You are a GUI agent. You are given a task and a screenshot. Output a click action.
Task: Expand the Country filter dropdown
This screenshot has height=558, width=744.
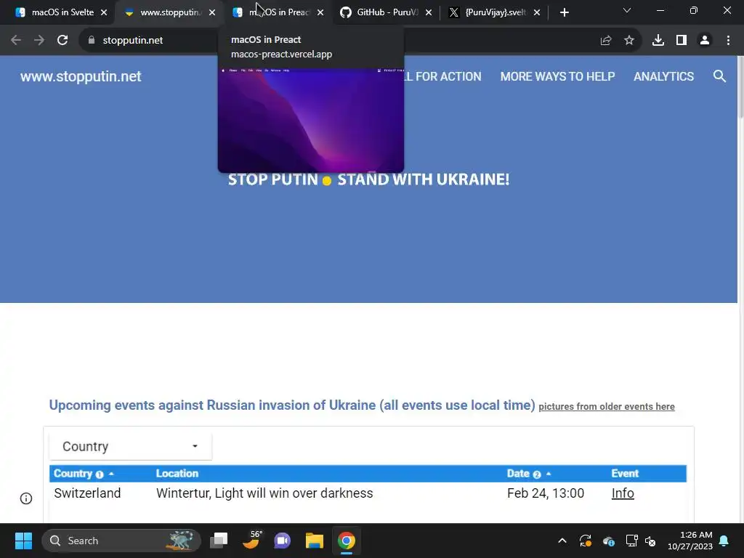tap(131, 447)
